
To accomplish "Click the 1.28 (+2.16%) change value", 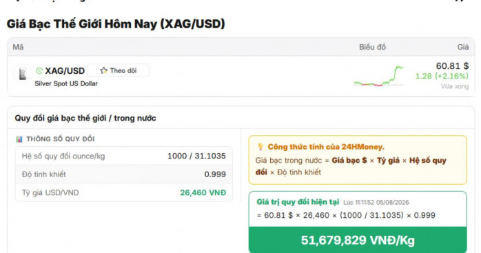I will [442, 76].
